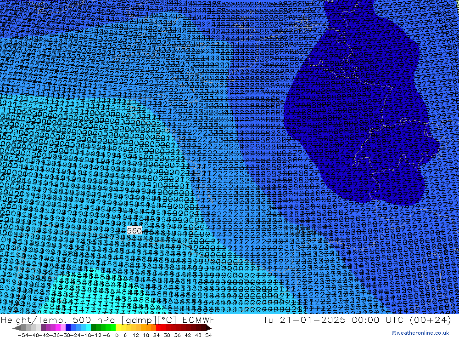Click the 54 legend scale label
Image resolution: width=459 pixels, height=337 pixels.
pyautogui.click(x=208, y=335)
